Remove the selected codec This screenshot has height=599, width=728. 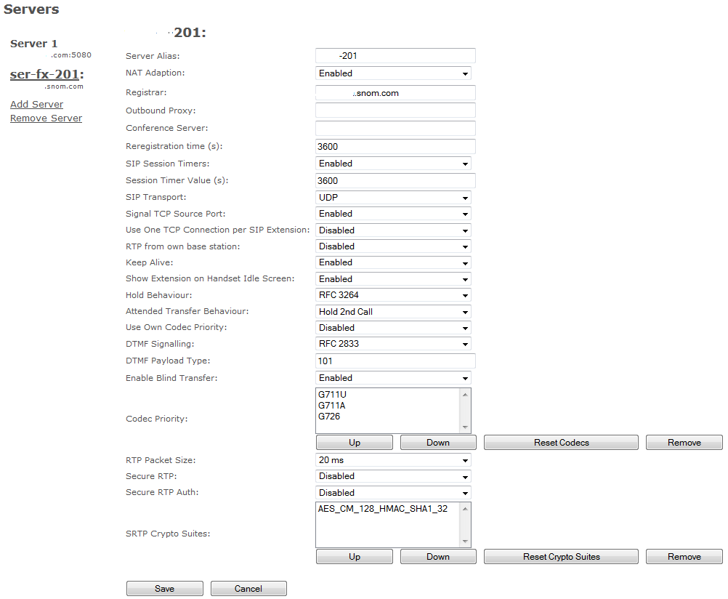[684, 443]
